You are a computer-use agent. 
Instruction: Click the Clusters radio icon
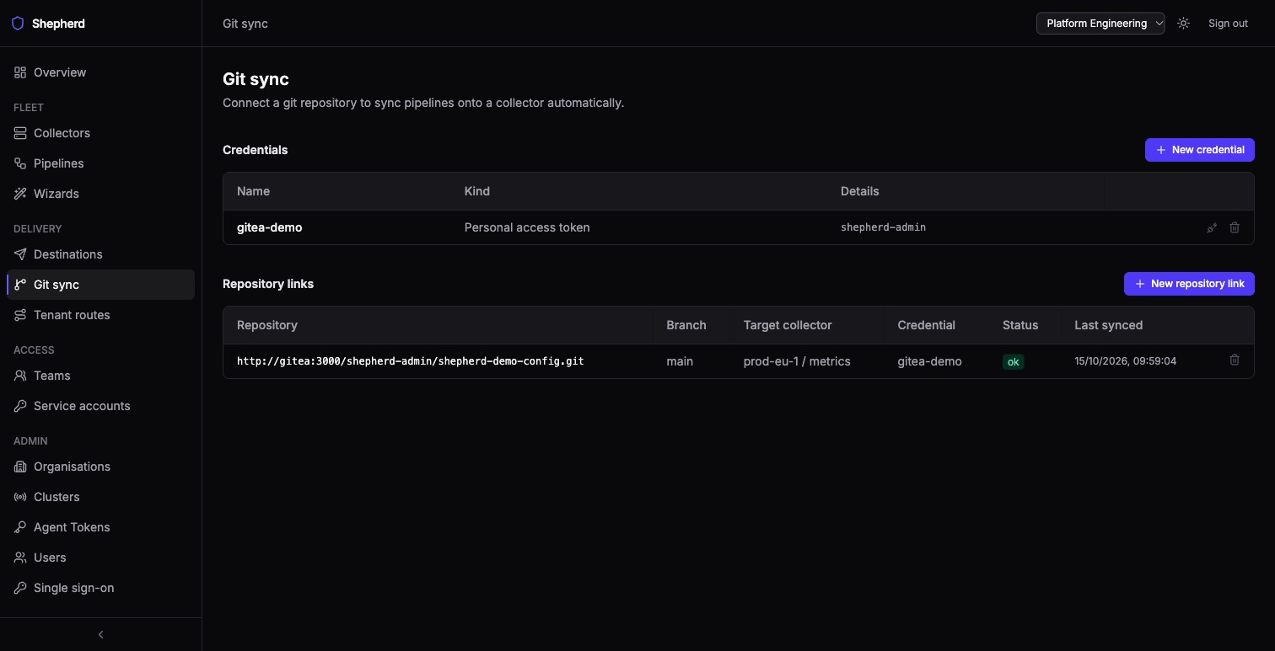(x=20, y=497)
